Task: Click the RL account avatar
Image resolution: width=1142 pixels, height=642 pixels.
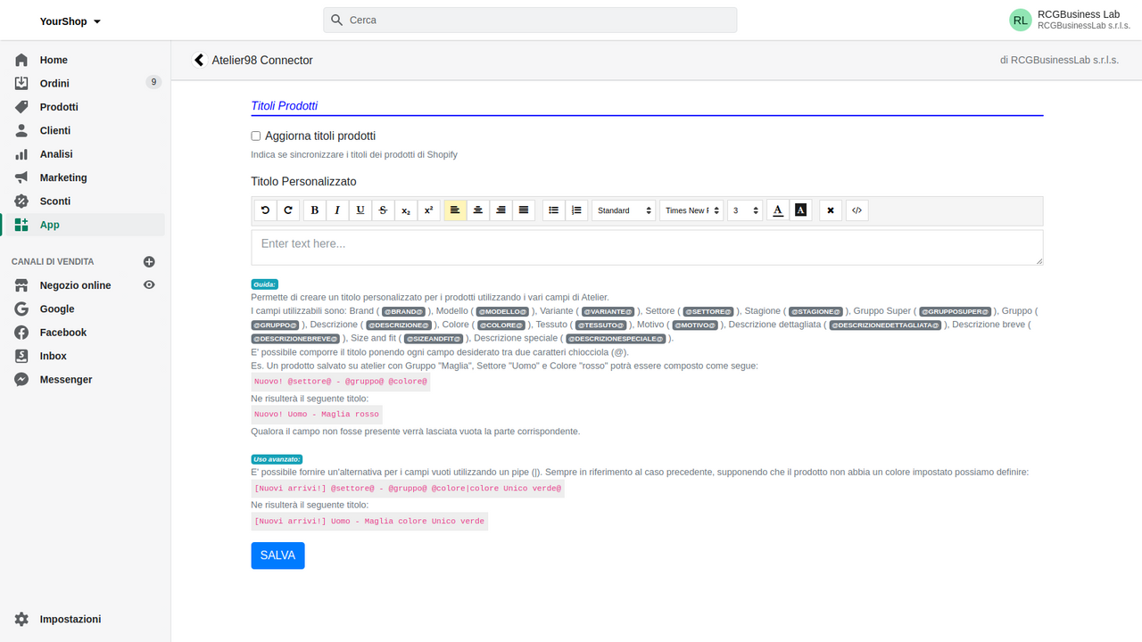Action: pyautogui.click(x=1020, y=20)
